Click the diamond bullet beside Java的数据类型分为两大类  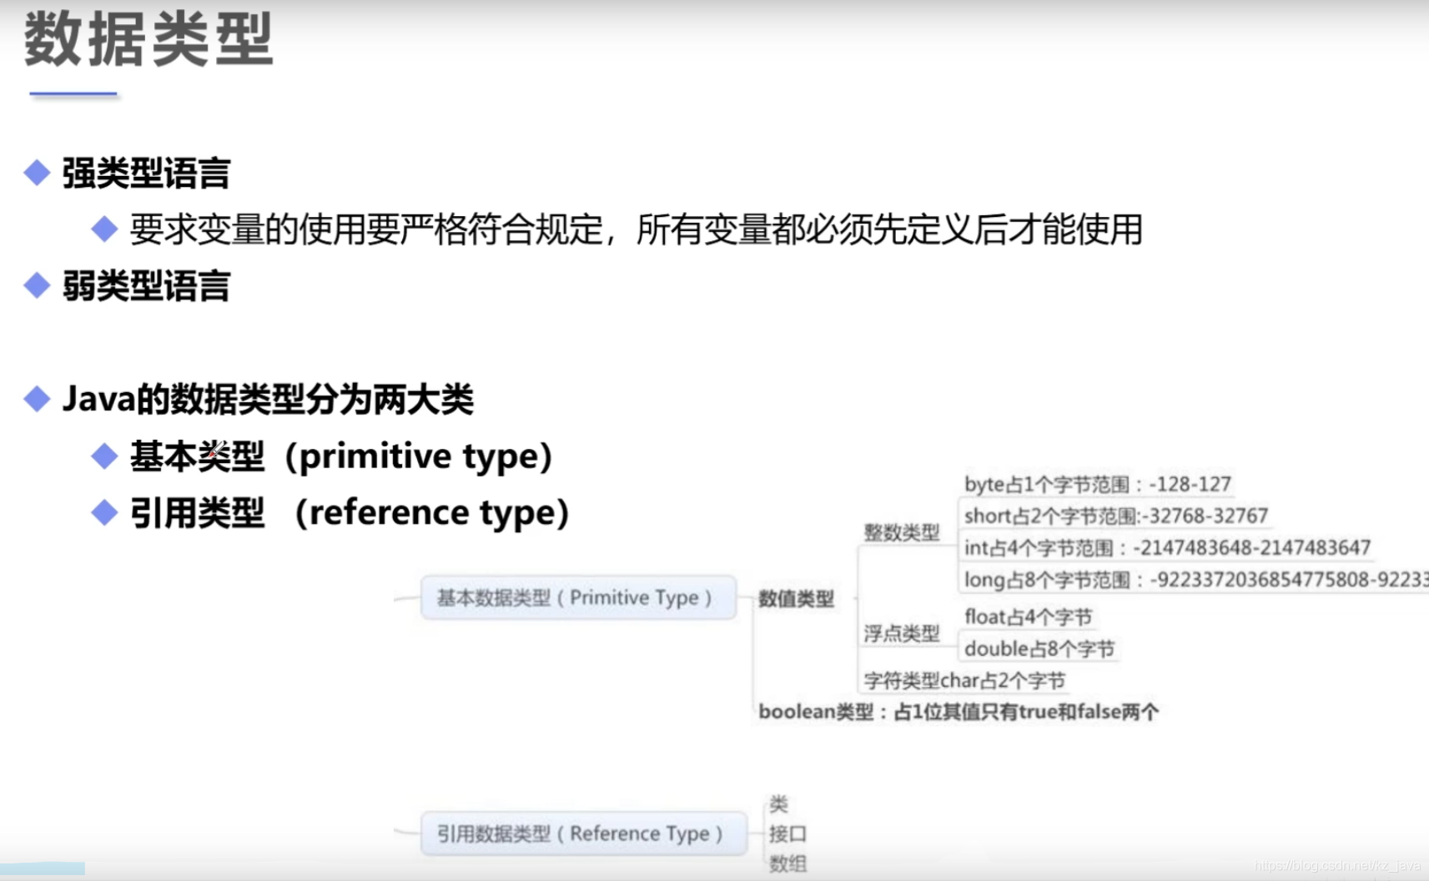[x=37, y=399]
